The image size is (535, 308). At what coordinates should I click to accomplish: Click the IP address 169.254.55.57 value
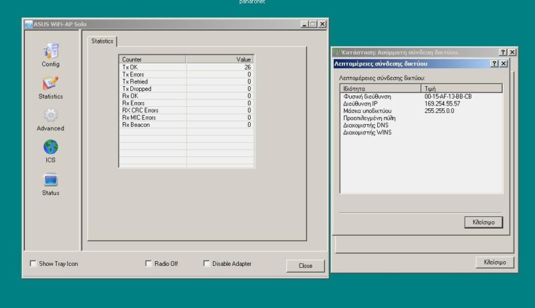[x=442, y=104]
